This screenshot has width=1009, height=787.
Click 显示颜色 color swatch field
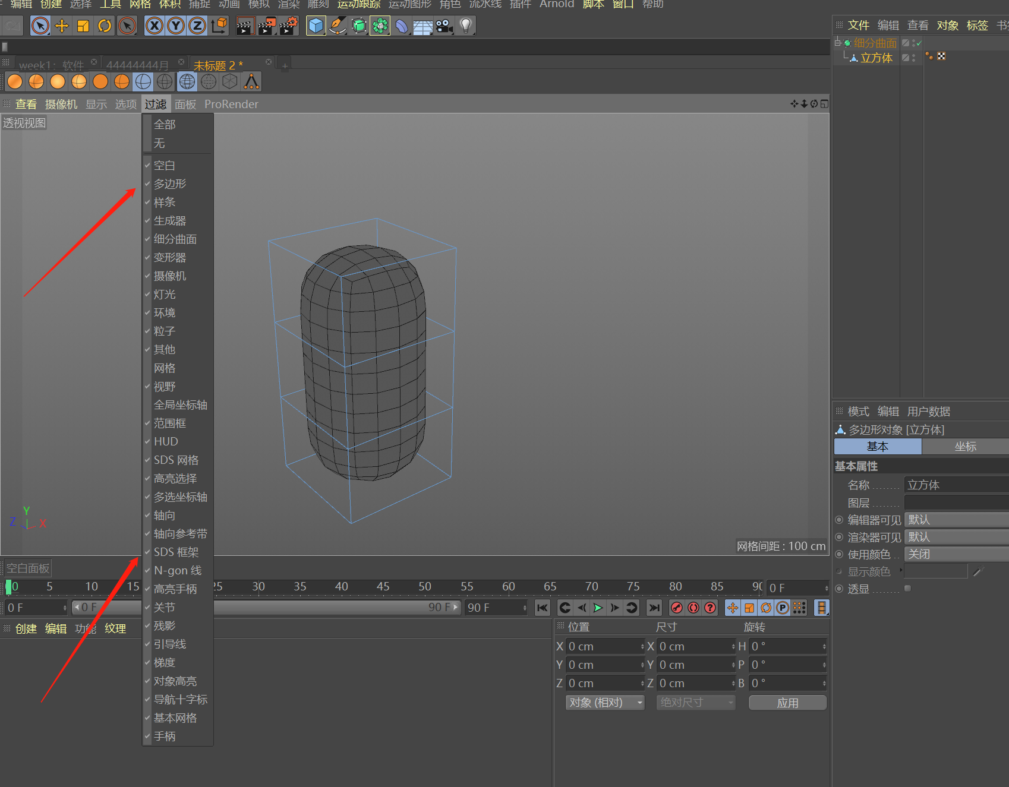coord(936,572)
